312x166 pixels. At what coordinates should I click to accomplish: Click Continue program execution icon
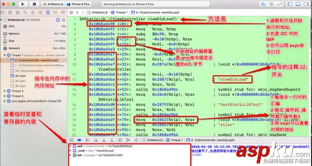pyautogui.click(x=87, y=140)
